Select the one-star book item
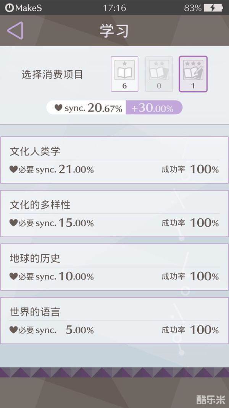Screen dimensions: 229x408 (124, 74)
